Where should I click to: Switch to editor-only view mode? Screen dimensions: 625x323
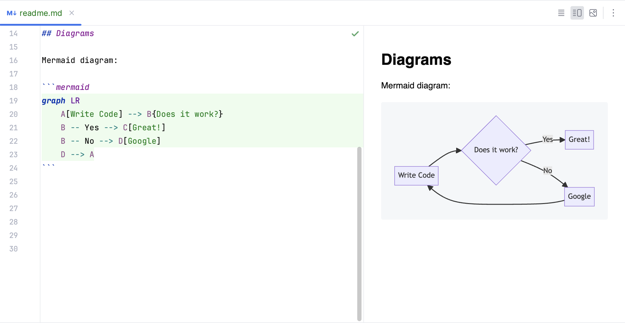[x=561, y=13]
